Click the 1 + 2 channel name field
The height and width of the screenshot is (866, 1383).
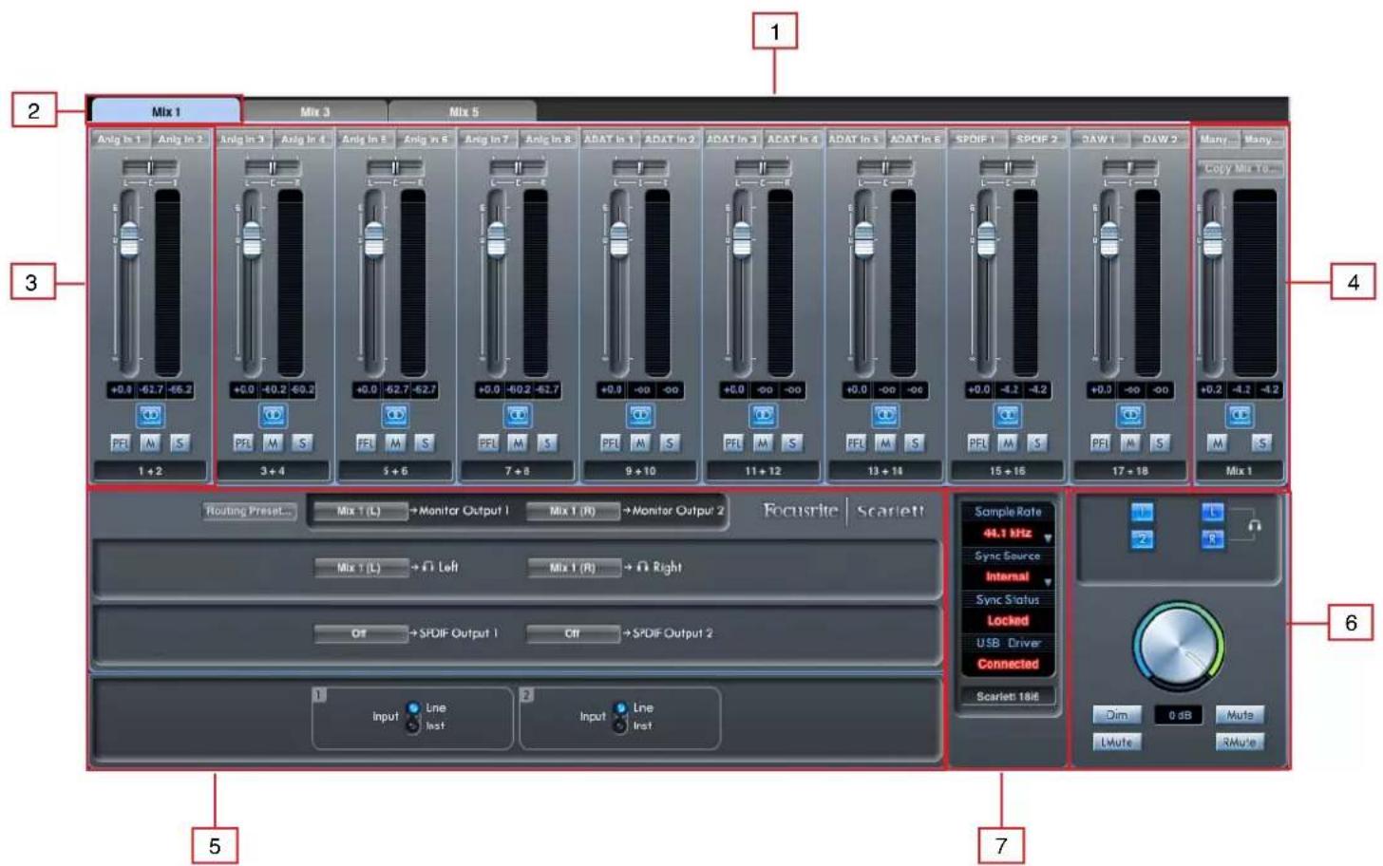tap(150, 471)
